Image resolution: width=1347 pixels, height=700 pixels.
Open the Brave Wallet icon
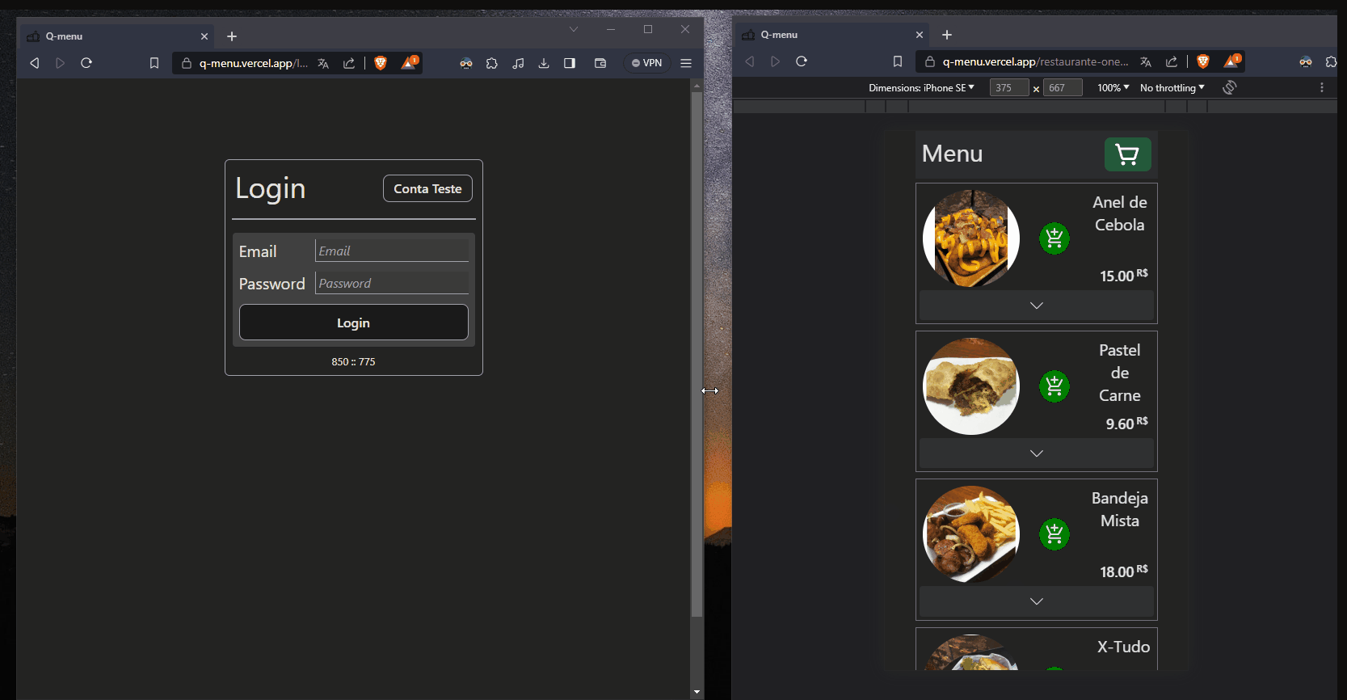point(600,63)
